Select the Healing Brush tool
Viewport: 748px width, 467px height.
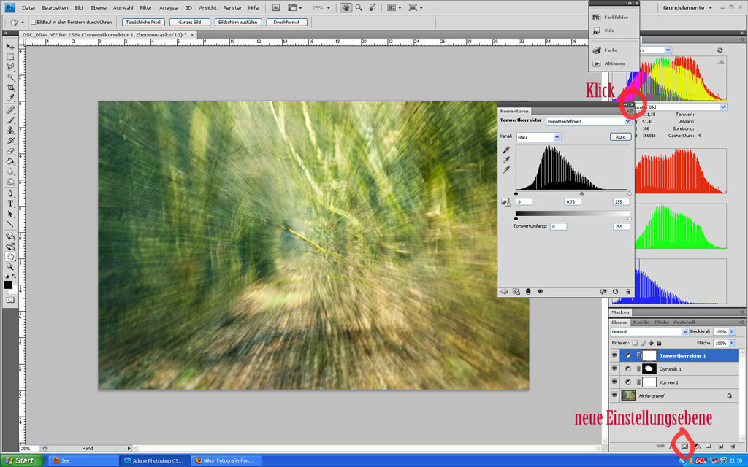pyautogui.click(x=10, y=110)
